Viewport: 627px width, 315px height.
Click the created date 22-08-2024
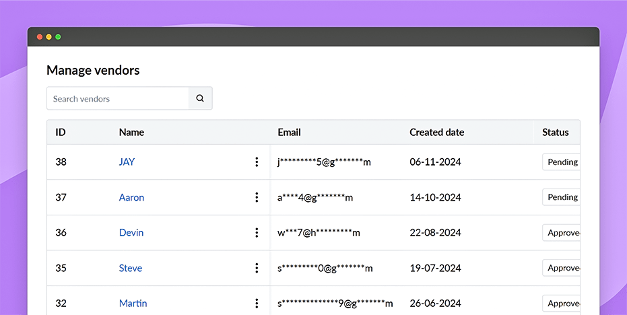click(436, 233)
